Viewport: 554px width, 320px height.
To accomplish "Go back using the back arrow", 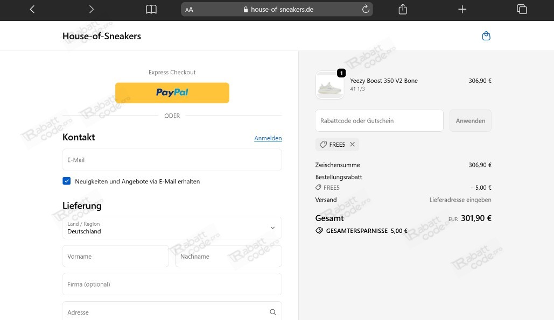I will pyautogui.click(x=32, y=9).
